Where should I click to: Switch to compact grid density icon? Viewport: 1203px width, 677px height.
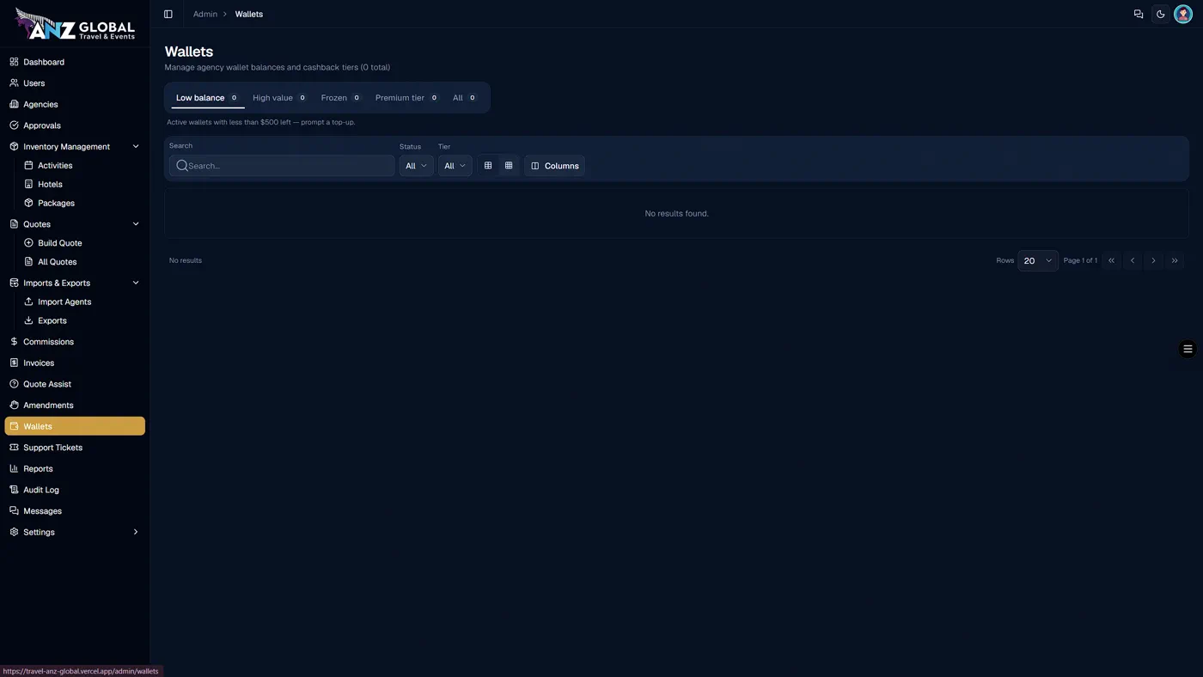click(509, 166)
